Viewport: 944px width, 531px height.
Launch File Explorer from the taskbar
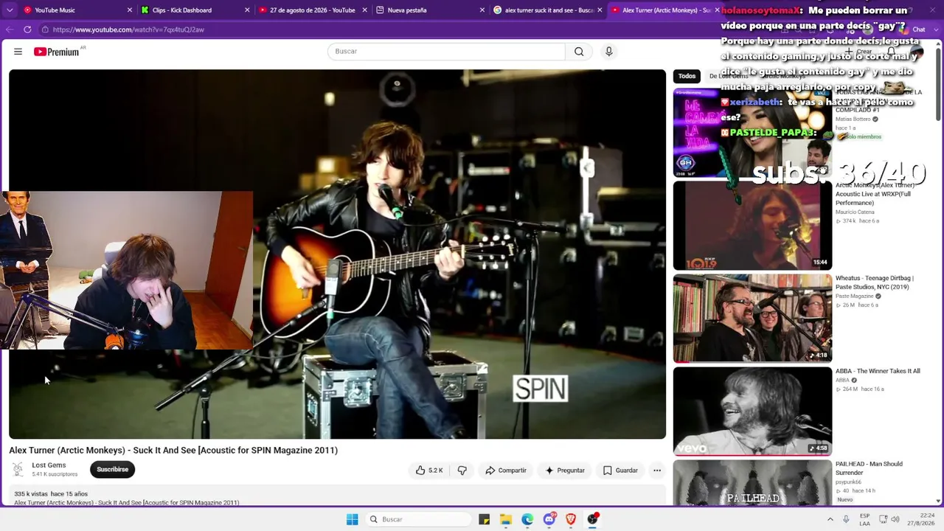pyautogui.click(x=506, y=519)
